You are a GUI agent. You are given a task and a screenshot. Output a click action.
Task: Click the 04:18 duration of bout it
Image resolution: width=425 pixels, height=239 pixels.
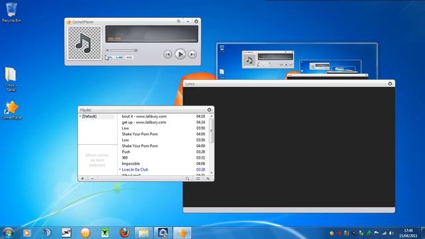(x=201, y=116)
